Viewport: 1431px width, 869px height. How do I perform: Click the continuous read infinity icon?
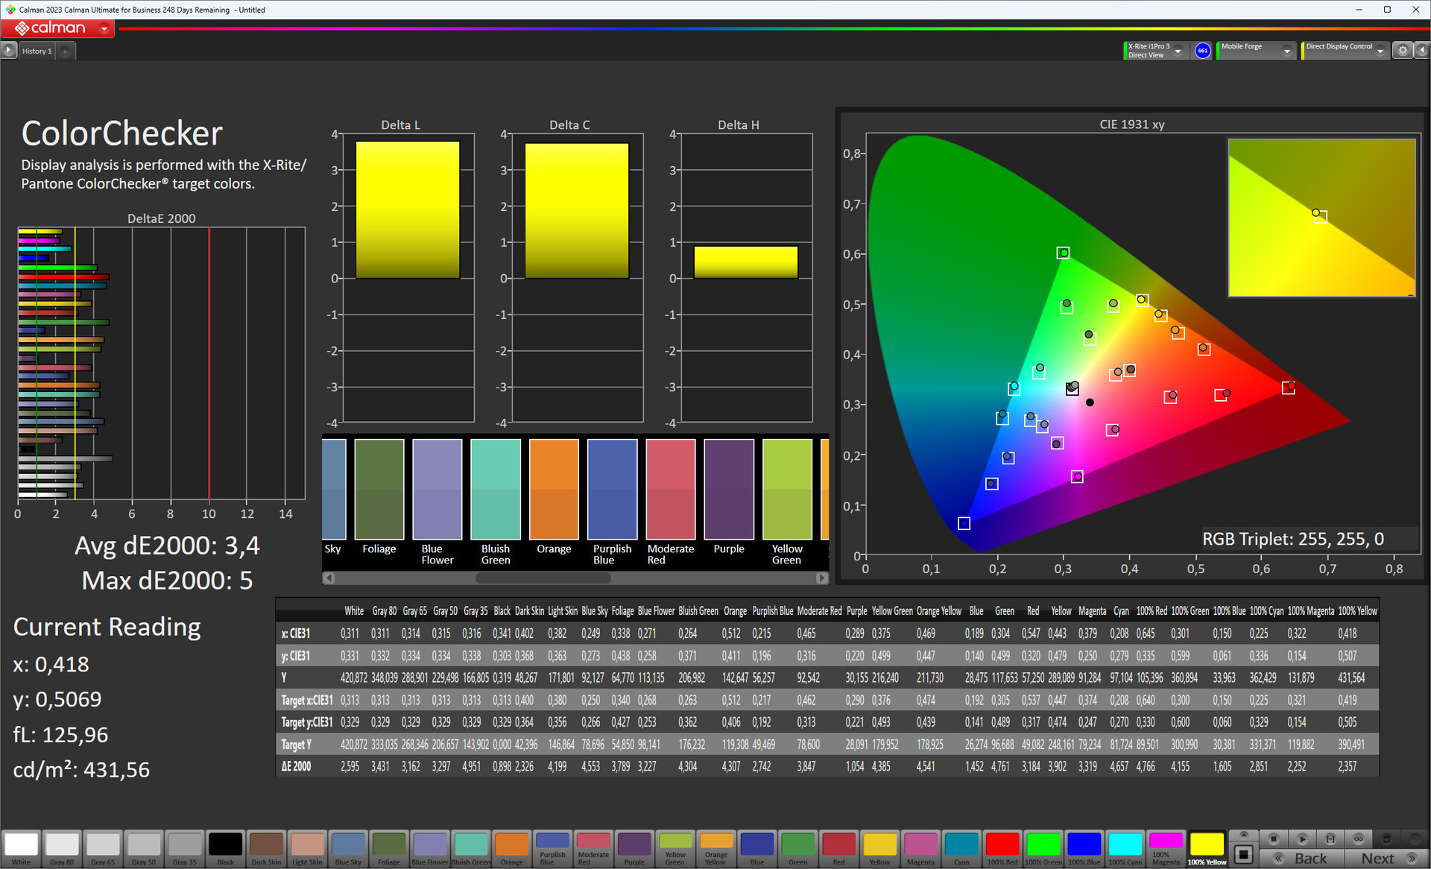pyautogui.click(x=1359, y=838)
